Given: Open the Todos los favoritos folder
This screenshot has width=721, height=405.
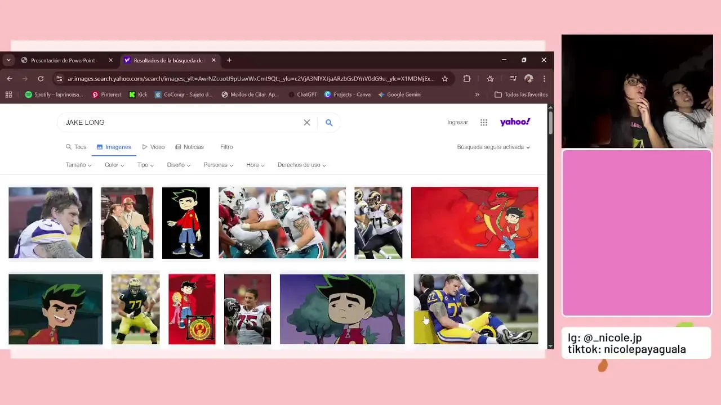Looking at the screenshot, I should [x=521, y=94].
